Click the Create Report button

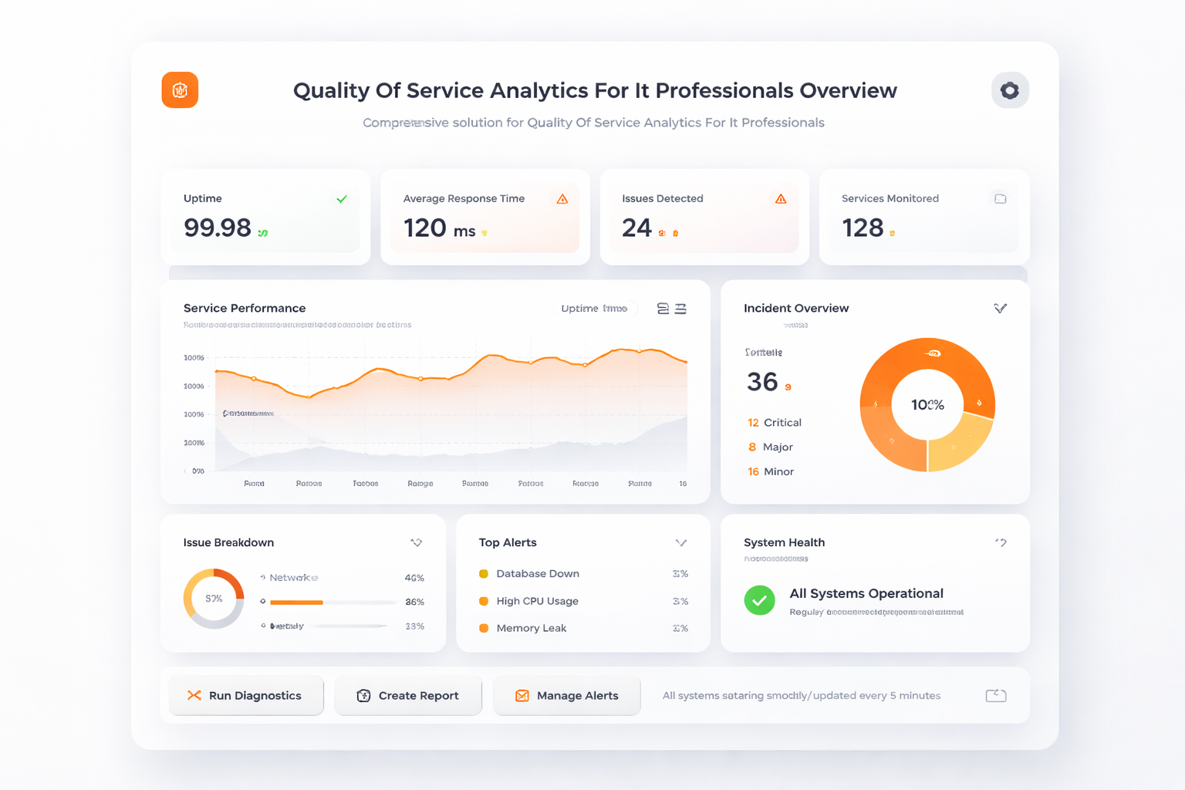[408, 695]
